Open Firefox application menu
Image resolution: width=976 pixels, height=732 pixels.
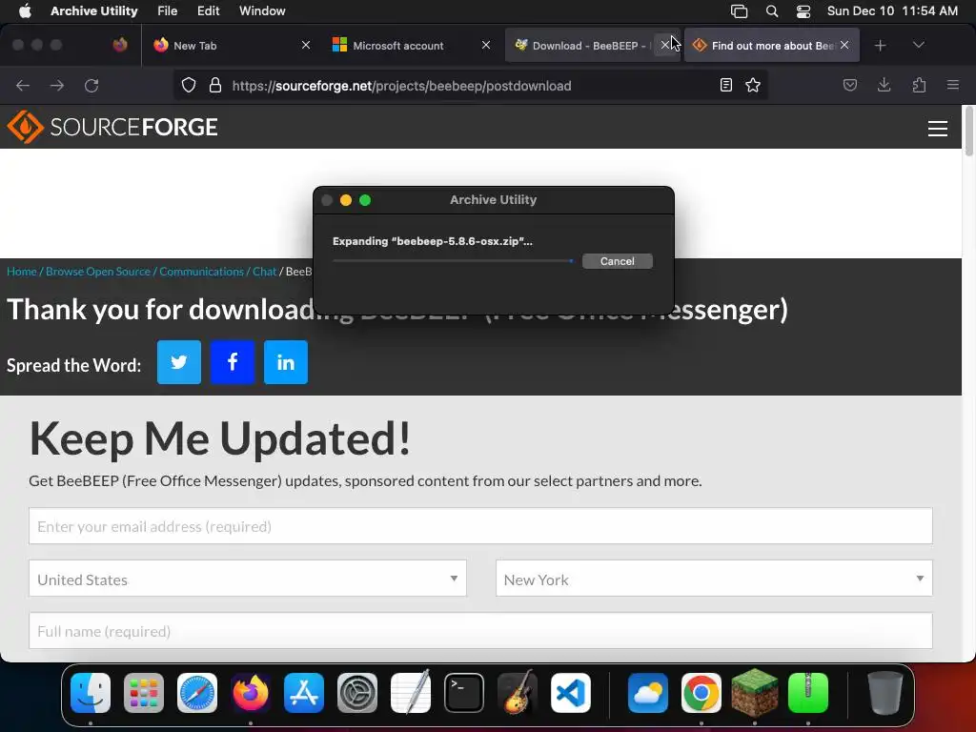[953, 85]
